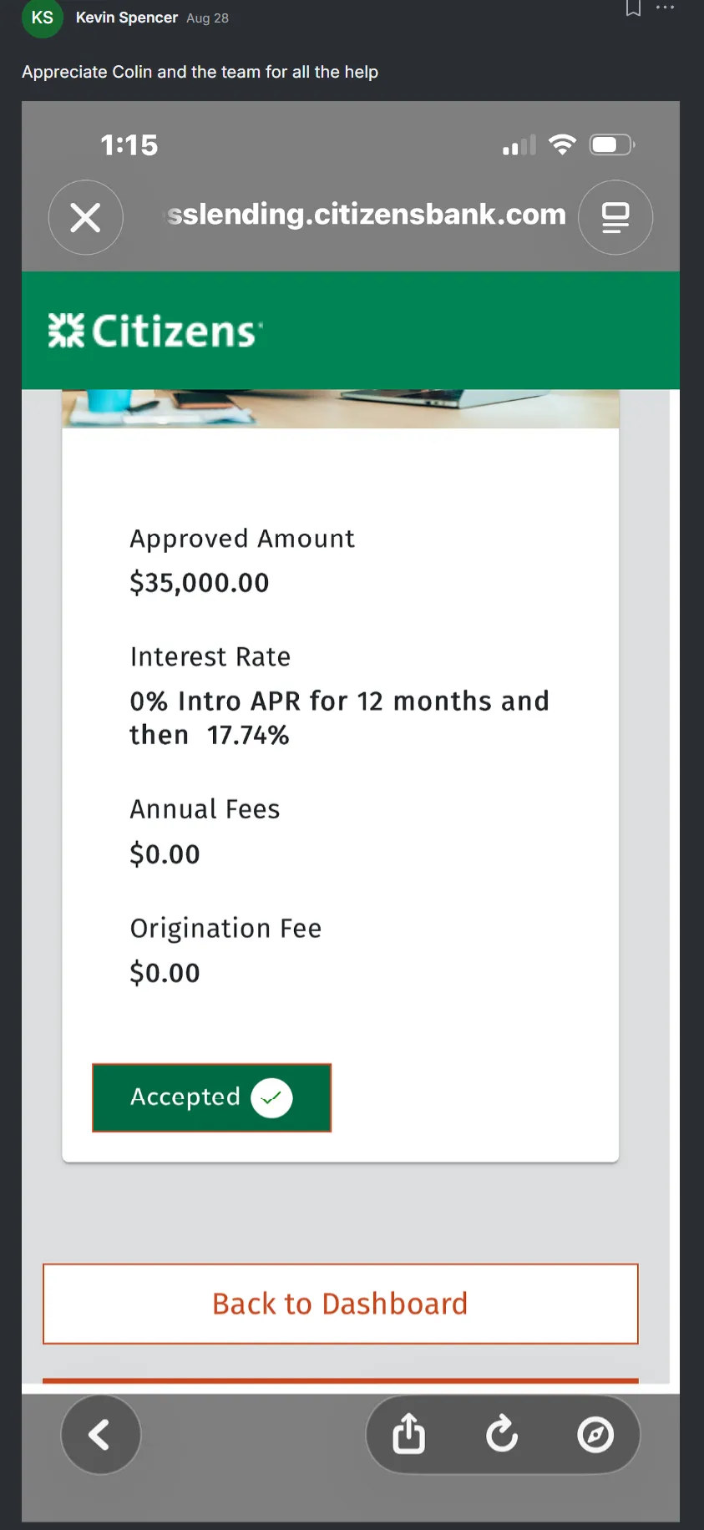Click the Aug 28 timestamp
The image size is (704, 1530).
207,18
